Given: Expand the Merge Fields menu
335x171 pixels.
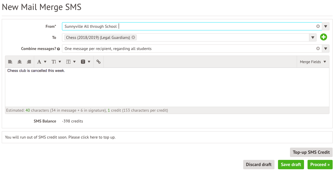Looking at the screenshot, I should [313, 62].
